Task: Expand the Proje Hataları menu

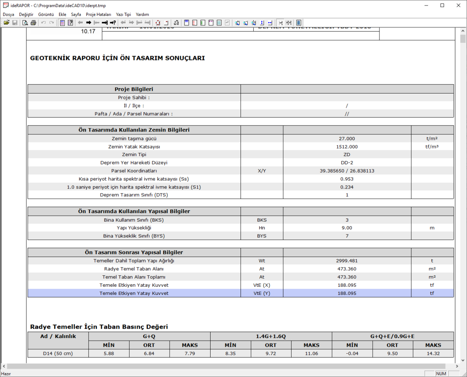Action: [98, 14]
